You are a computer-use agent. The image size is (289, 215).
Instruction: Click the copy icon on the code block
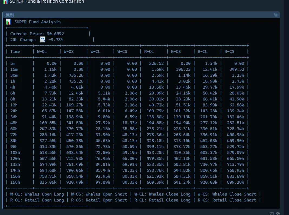pos(276,15)
